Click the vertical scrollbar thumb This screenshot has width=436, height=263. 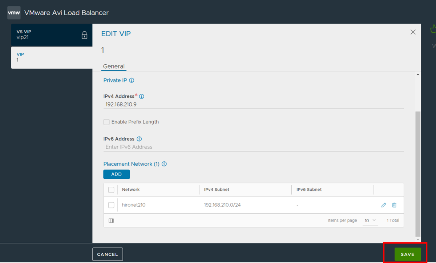click(418, 174)
